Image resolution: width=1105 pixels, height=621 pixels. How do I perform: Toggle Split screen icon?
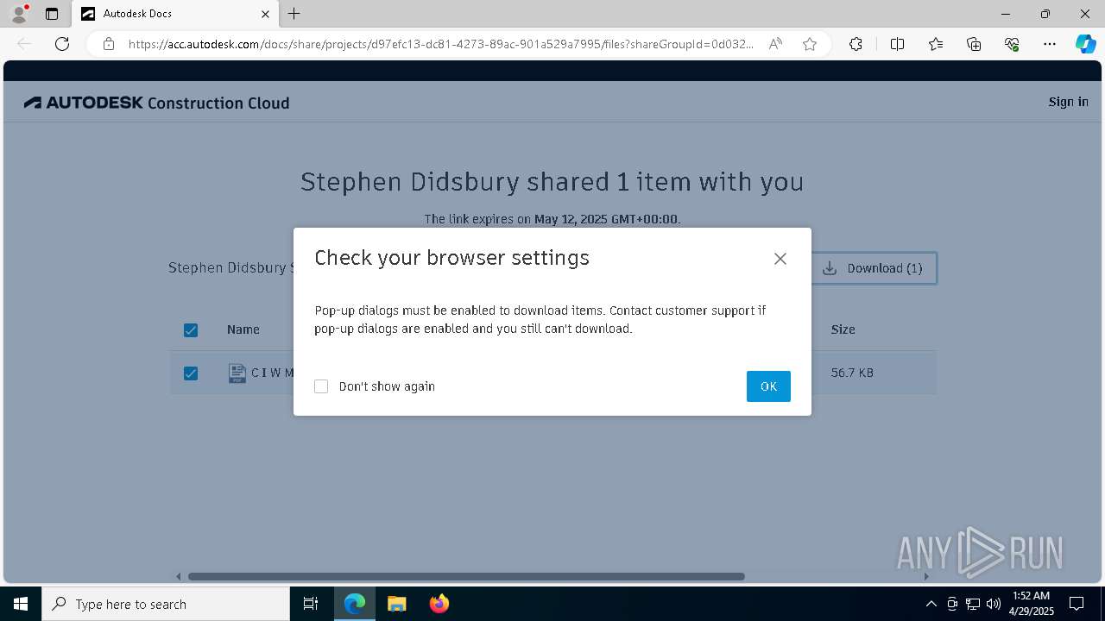(x=897, y=44)
